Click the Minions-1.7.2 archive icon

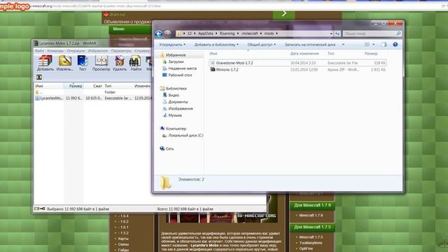click(x=212, y=69)
